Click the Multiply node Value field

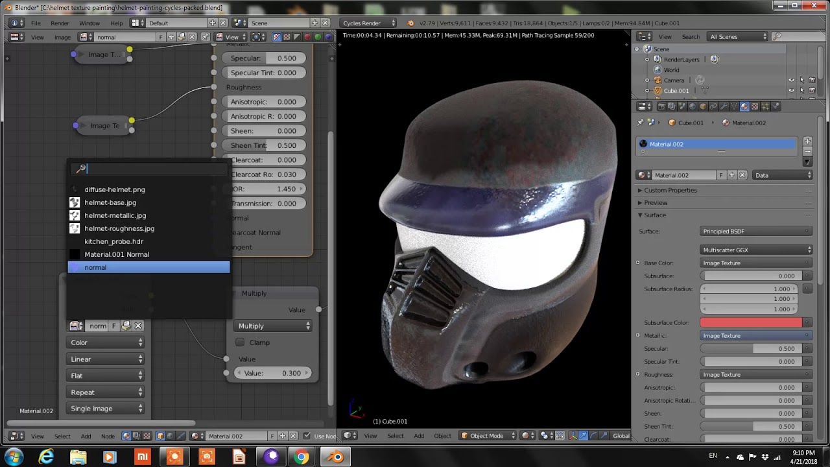click(272, 373)
